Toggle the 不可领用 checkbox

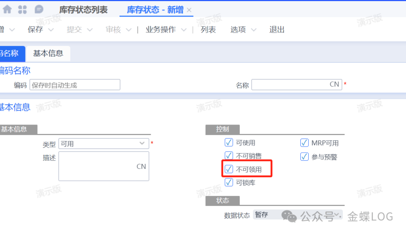[229, 169]
